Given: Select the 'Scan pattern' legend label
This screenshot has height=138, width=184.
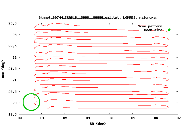Looking at the screenshot, I should [x=150, y=26].
